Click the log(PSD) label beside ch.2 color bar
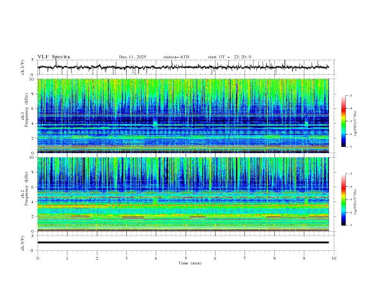 tap(356, 201)
